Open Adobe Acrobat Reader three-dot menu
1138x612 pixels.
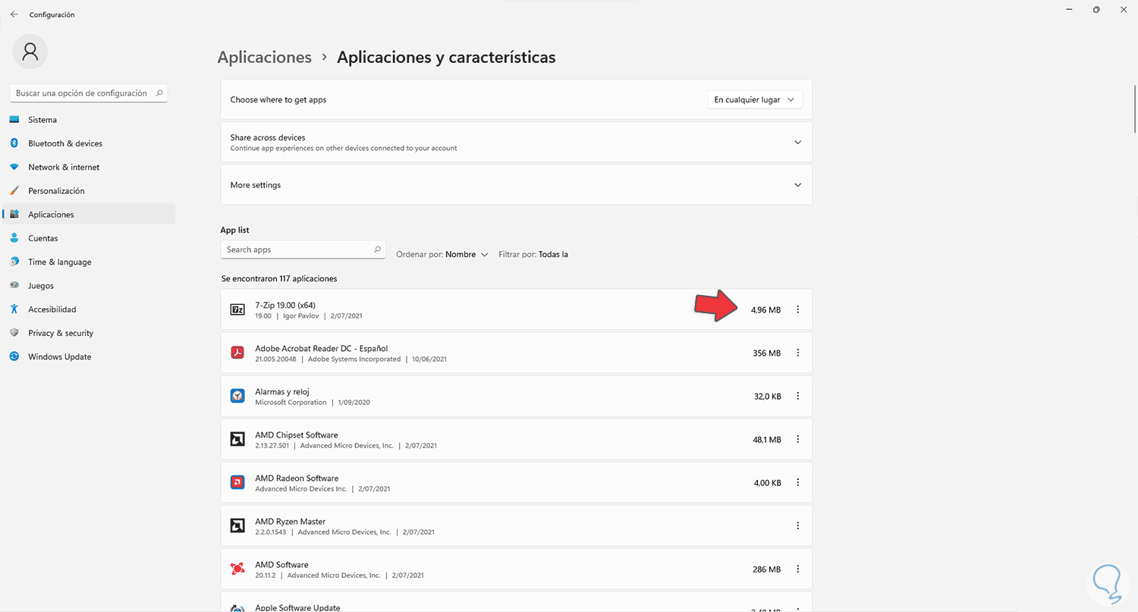click(x=797, y=353)
